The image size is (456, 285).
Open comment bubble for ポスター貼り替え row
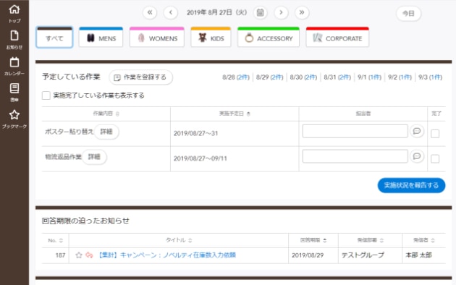tap(417, 131)
